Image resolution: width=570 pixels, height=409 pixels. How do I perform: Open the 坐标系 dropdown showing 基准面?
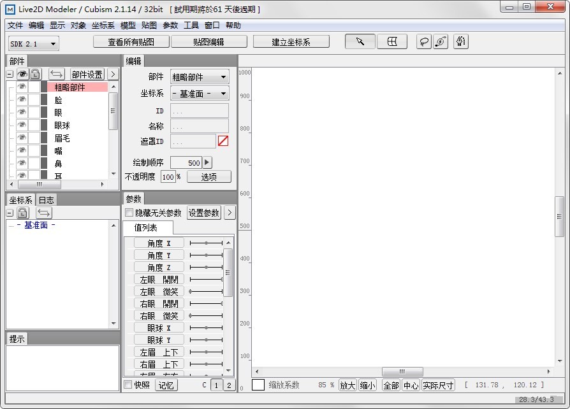pos(200,93)
